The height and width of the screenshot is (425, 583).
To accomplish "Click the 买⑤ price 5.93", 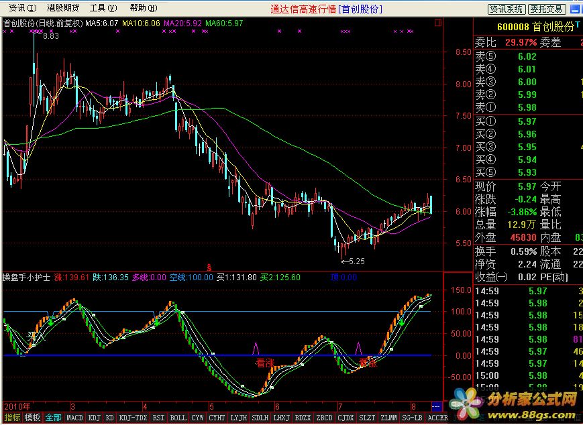I will 527,172.
